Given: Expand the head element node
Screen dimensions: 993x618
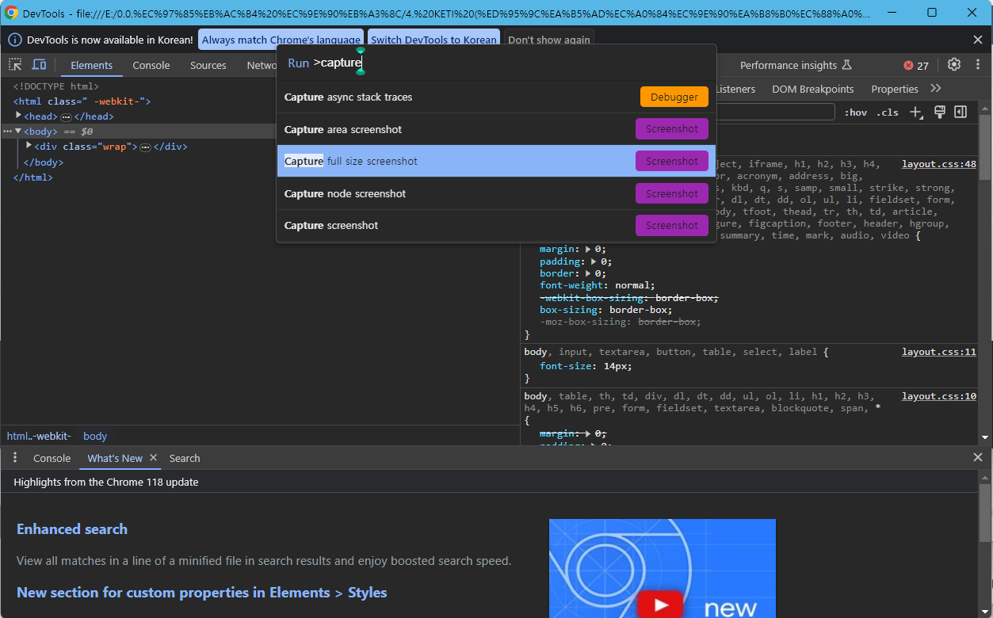Looking at the screenshot, I should pos(18,116).
